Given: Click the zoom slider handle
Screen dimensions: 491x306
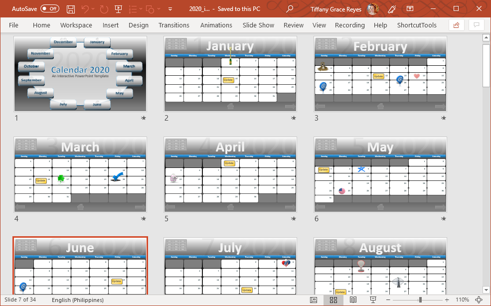Looking at the screenshot, I should click(x=420, y=300).
